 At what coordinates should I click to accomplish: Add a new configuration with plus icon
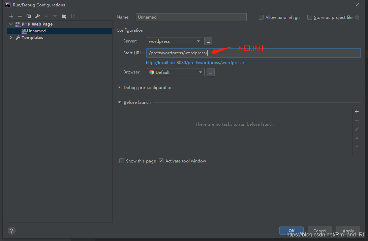(x=11, y=16)
